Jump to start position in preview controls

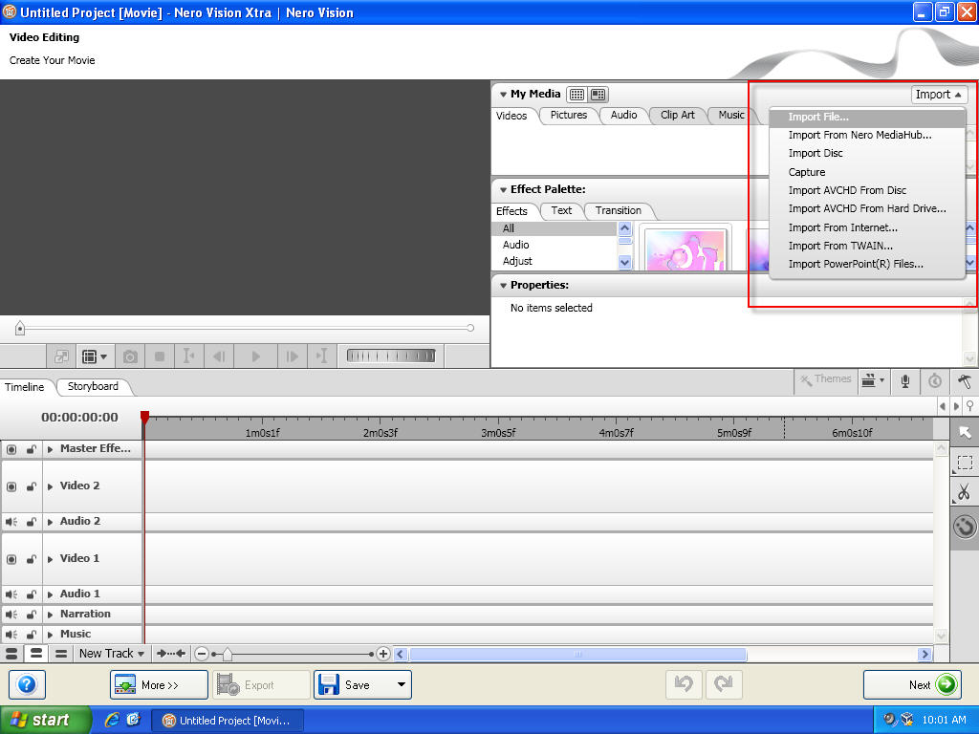click(188, 356)
